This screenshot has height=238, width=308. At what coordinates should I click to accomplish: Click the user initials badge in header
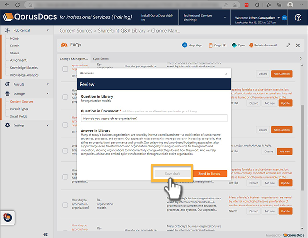pos(284,18)
